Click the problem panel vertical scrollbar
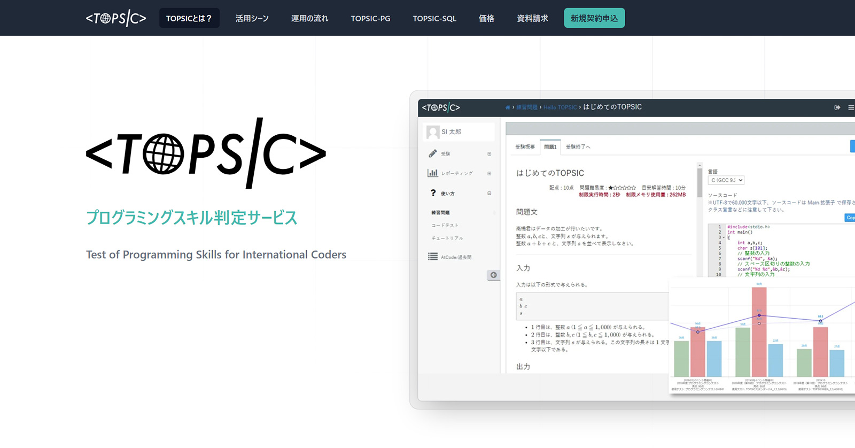 pos(699,183)
